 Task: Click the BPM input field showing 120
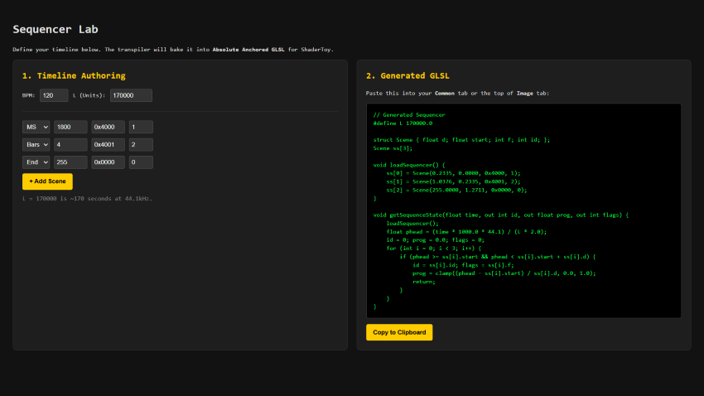coord(54,95)
